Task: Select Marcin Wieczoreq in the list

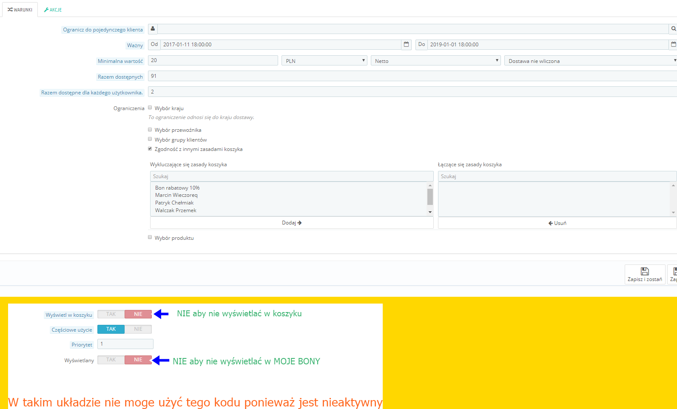Action: point(176,195)
